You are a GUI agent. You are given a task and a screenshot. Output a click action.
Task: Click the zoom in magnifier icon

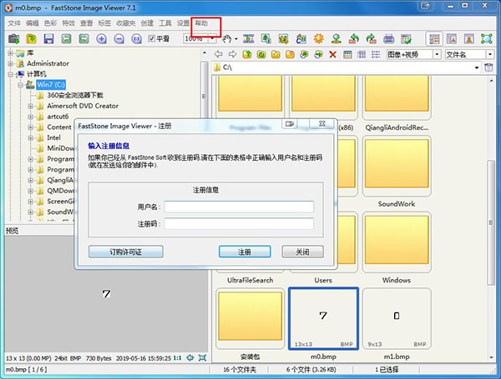[x=102, y=39]
